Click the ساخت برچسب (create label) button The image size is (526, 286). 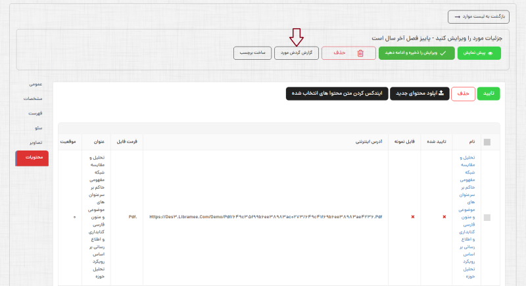pos(252,53)
